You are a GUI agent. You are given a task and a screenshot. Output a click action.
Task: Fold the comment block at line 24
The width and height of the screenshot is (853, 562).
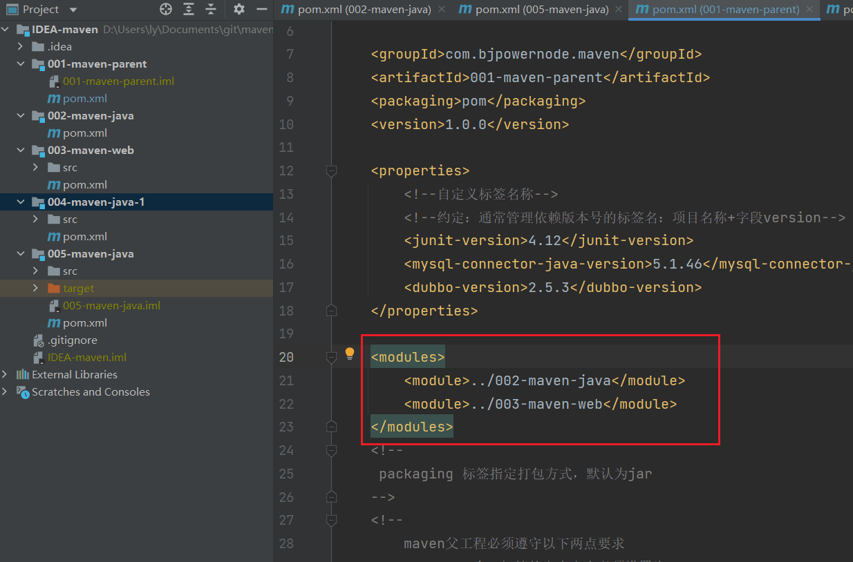[x=331, y=450]
